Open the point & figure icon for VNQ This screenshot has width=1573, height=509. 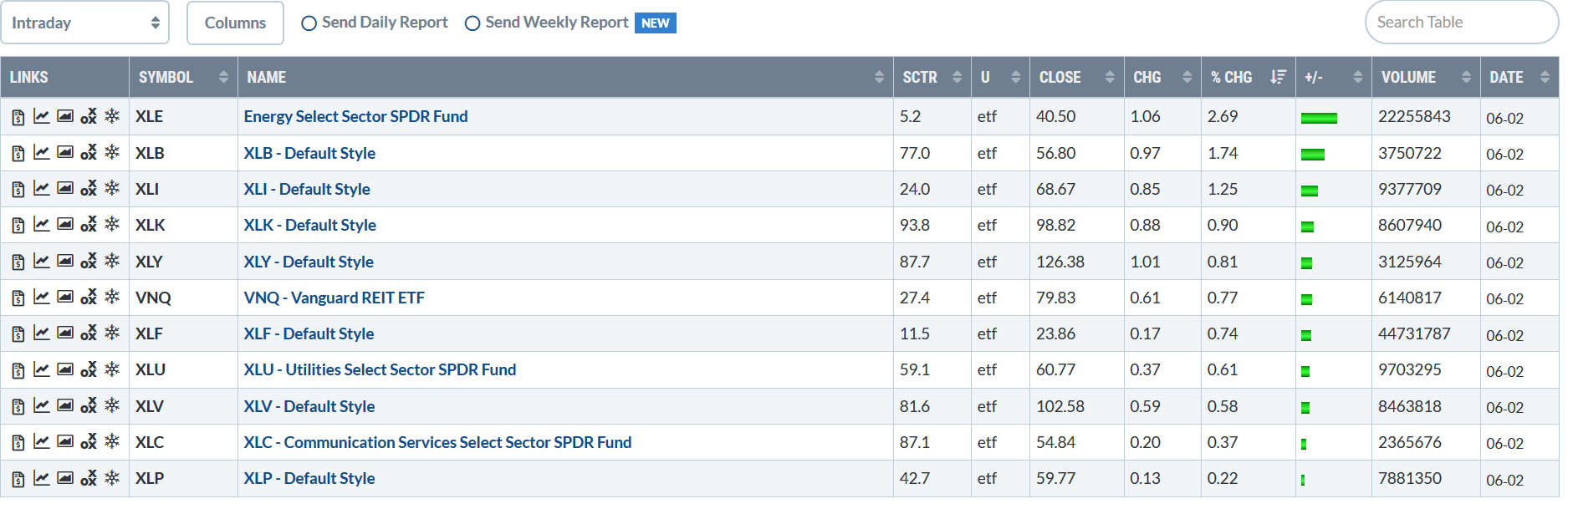click(x=89, y=297)
